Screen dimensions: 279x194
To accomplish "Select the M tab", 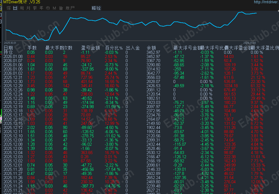I will (55, 8).
